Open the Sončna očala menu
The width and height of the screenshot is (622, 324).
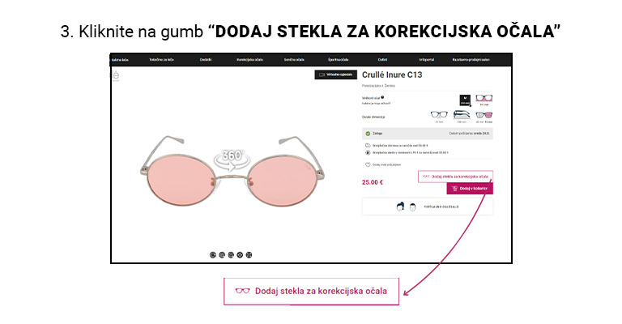294,60
